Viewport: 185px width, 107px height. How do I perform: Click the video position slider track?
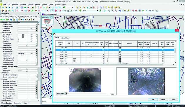(87, 94)
